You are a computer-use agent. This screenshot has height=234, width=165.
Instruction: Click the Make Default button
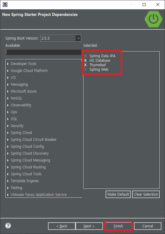pos(118,194)
